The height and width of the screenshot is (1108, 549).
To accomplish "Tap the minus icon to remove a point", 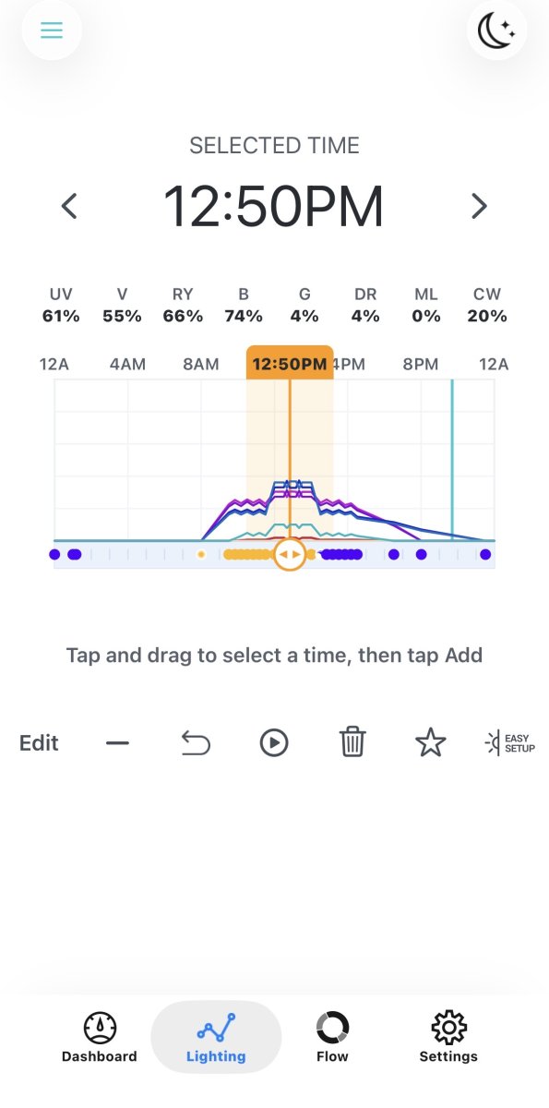I will pos(117,742).
